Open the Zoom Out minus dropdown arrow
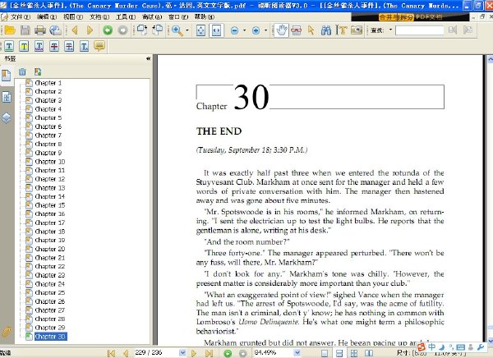This screenshot has width=493, height=358. tap(244, 30)
